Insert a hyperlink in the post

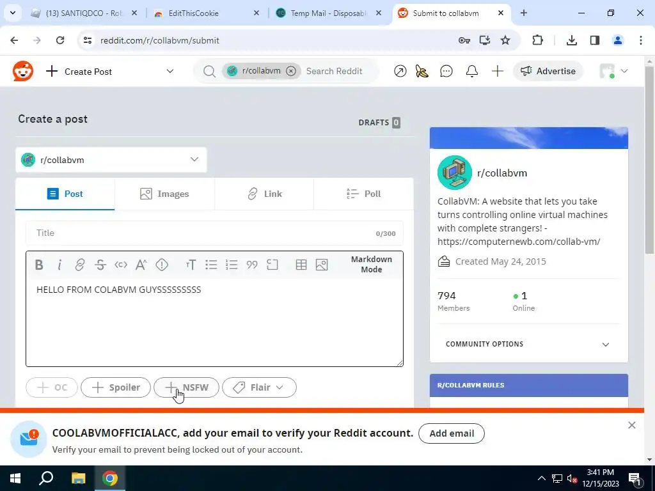79,265
